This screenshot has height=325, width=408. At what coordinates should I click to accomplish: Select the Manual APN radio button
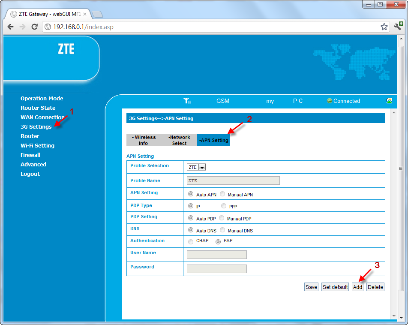(222, 194)
